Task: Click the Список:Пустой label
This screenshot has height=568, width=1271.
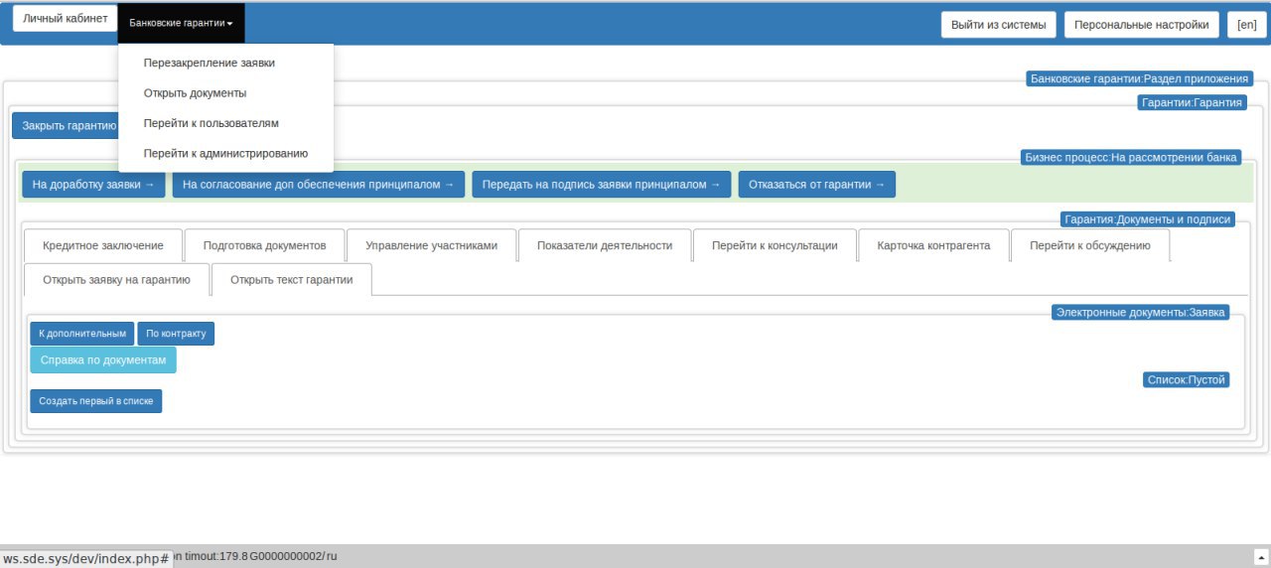Action: 1187,380
